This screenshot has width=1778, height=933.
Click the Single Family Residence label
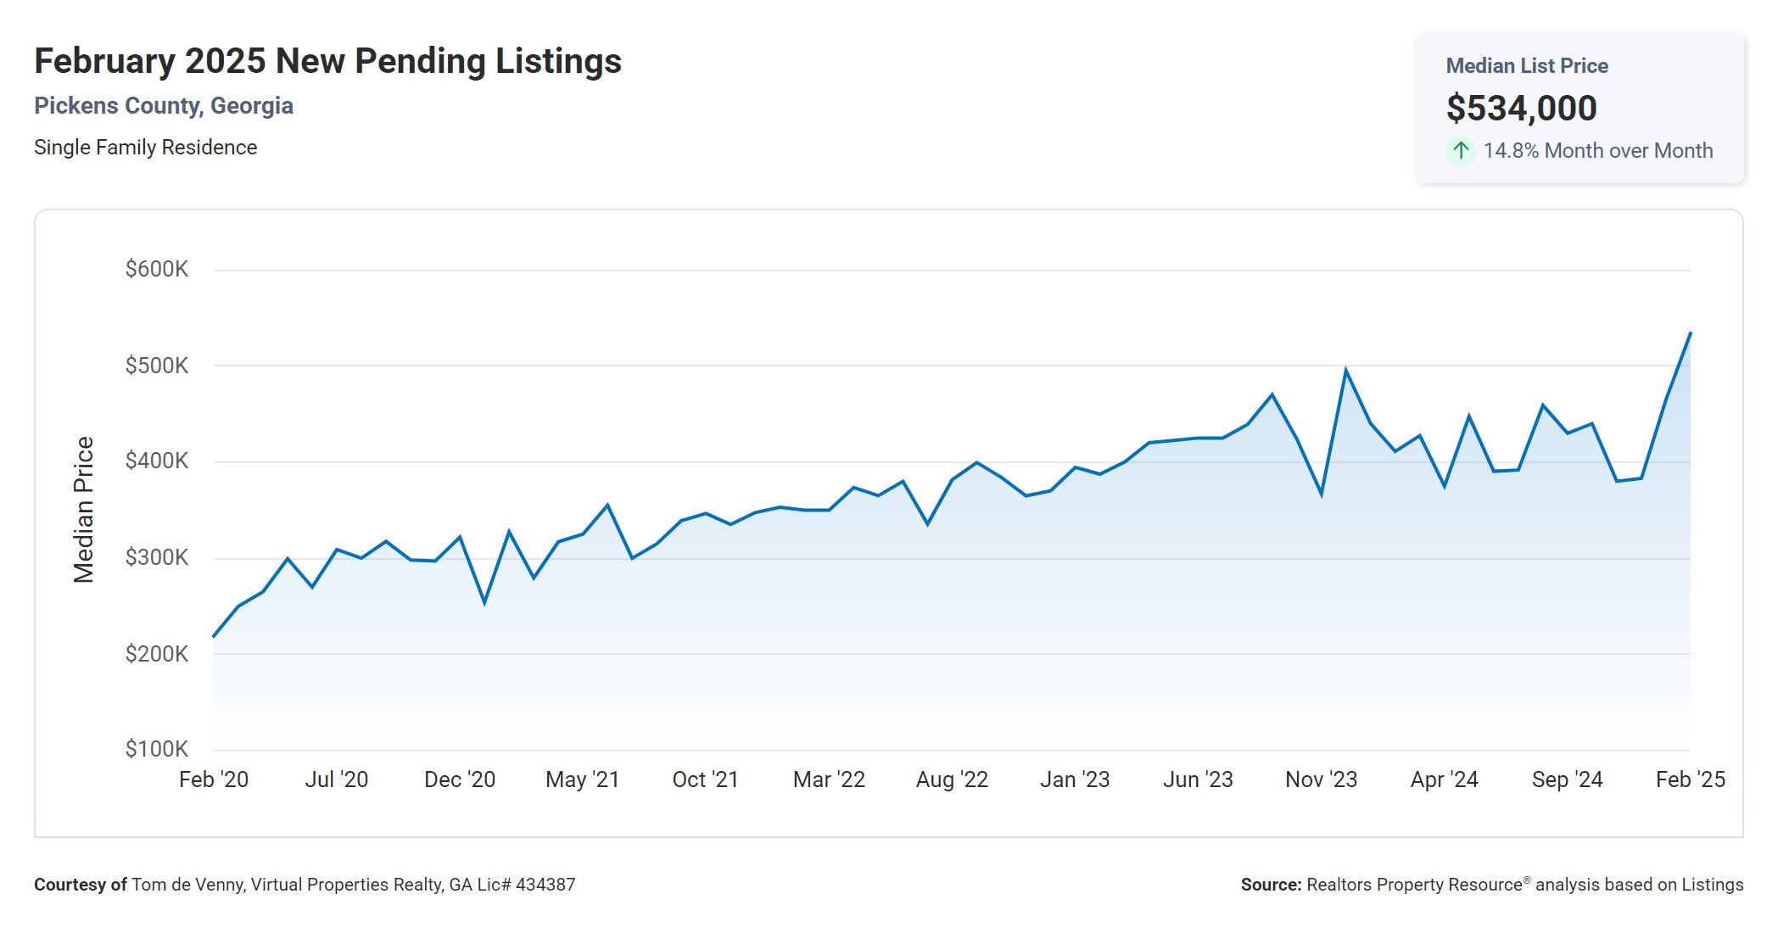(x=145, y=148)
